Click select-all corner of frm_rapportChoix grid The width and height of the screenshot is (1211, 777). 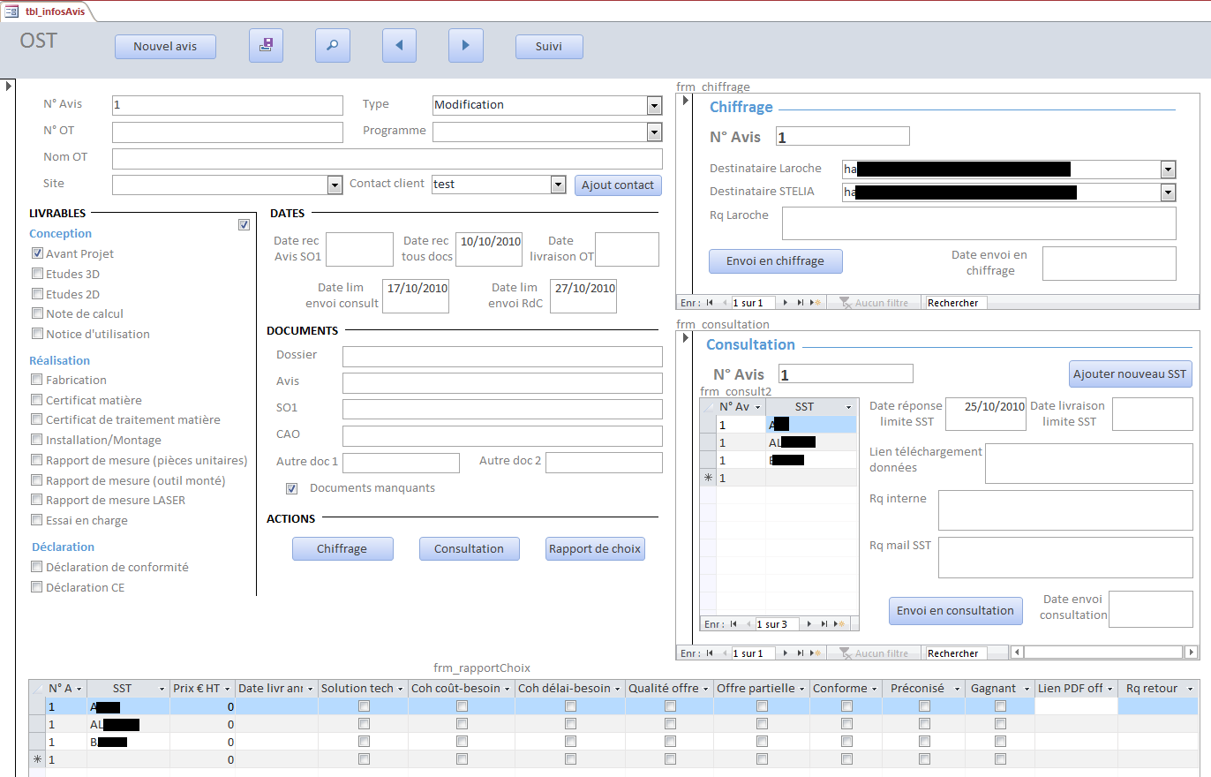point(36,689)
